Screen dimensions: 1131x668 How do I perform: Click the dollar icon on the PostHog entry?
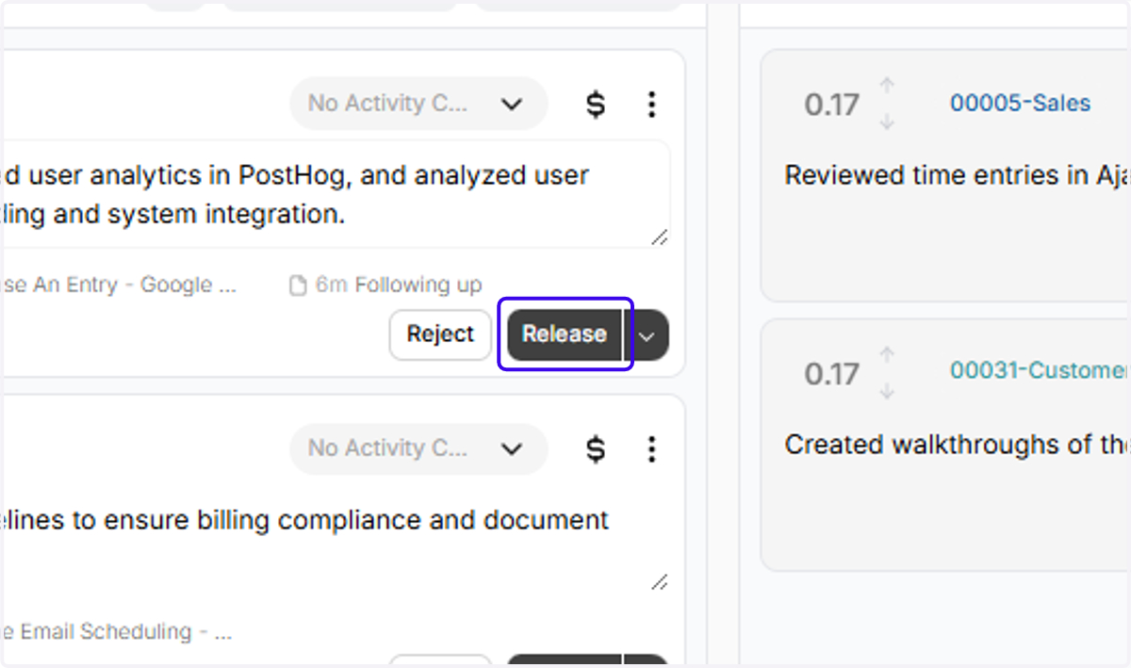596,104
